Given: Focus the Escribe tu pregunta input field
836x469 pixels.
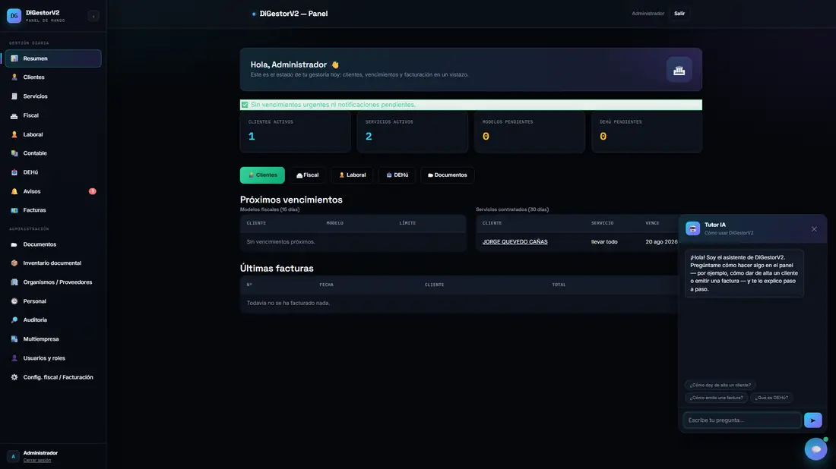Looking at the screenshot, I should tap(743, 420).
